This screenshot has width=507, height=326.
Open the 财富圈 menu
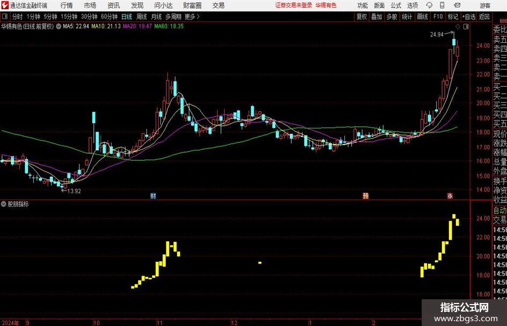[192, 5]
